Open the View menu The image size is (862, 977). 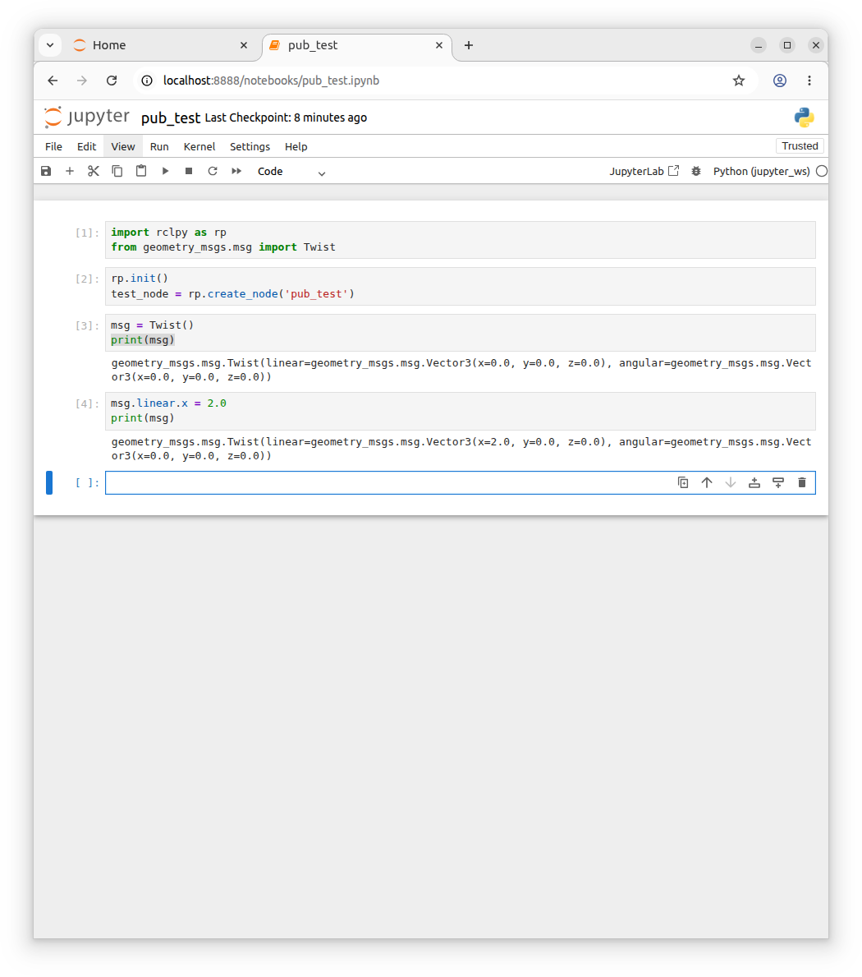pyautogui.click(x=122, y=146)
